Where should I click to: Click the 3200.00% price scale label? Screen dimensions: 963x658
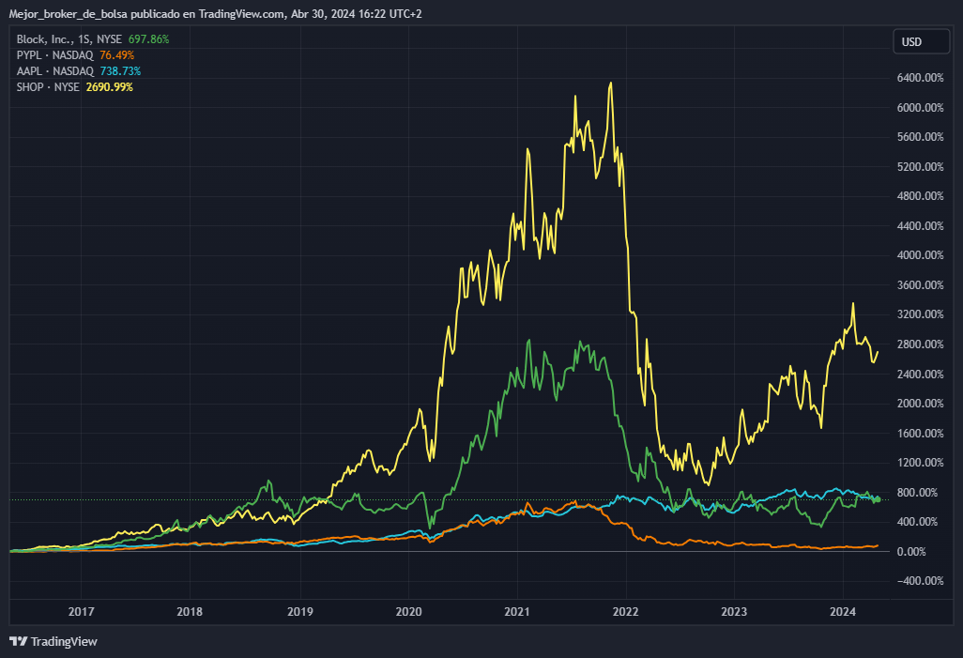tap(920, 314)
